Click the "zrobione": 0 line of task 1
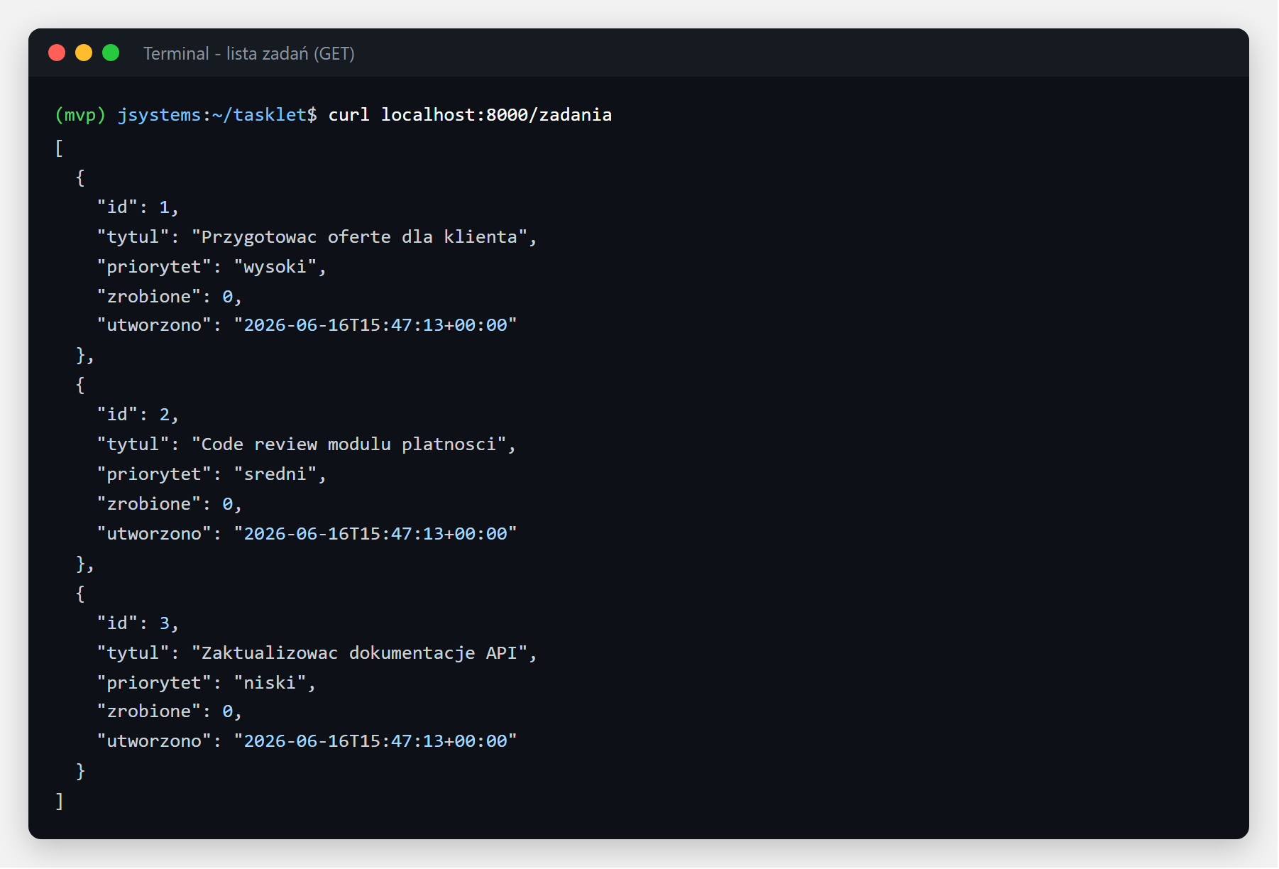 point(169,297)
